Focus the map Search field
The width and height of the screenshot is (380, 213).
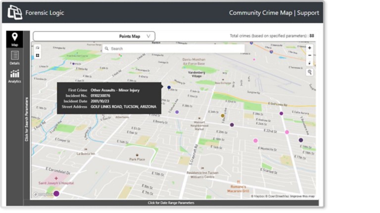[x=174, y=48]
